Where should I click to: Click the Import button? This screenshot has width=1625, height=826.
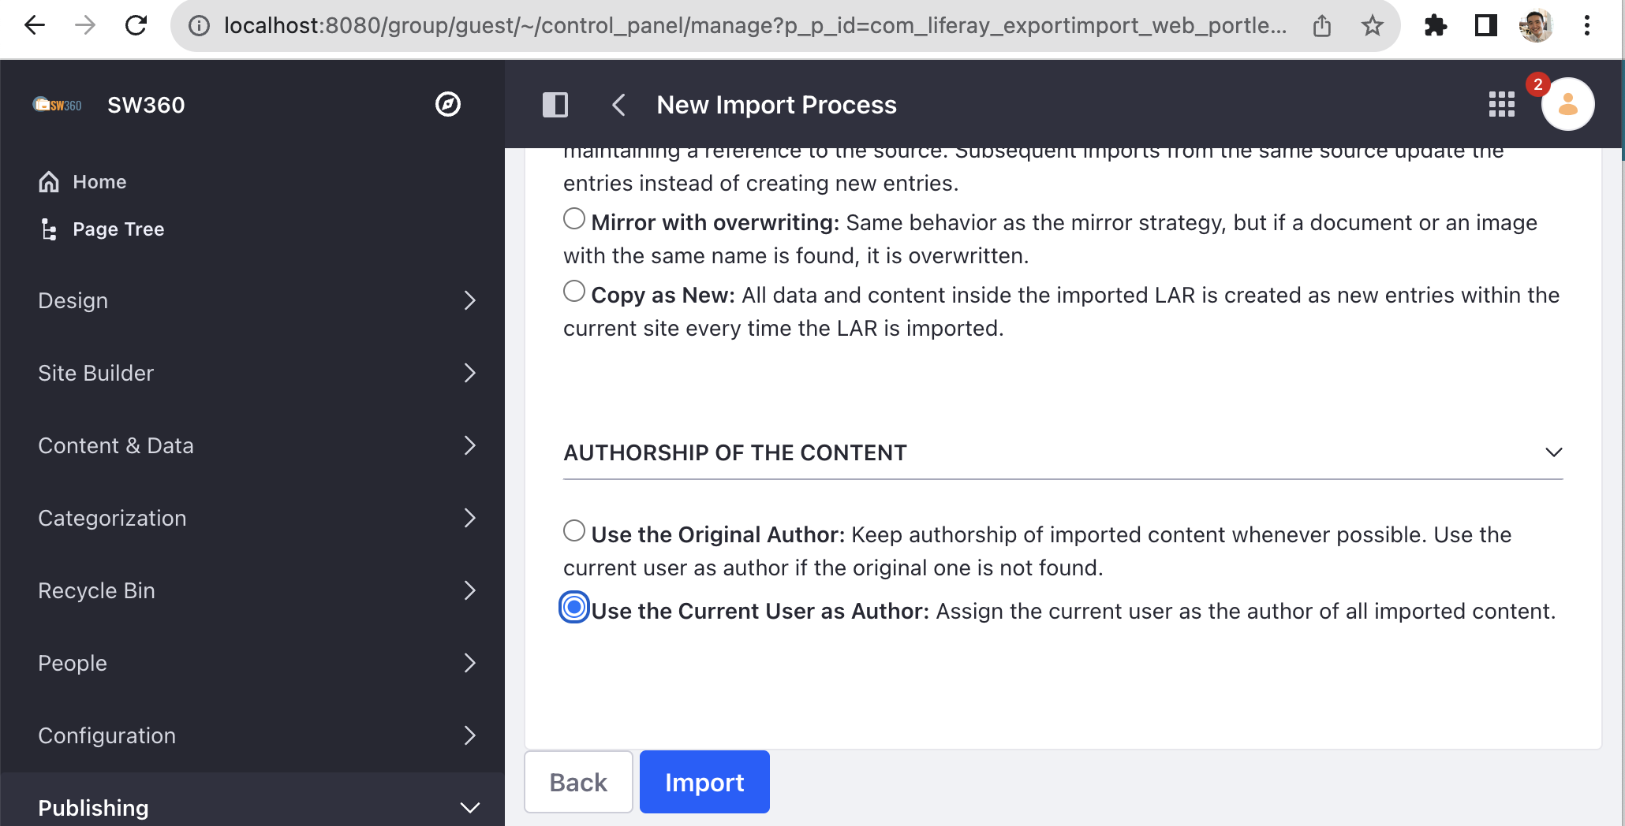point(704,782)
